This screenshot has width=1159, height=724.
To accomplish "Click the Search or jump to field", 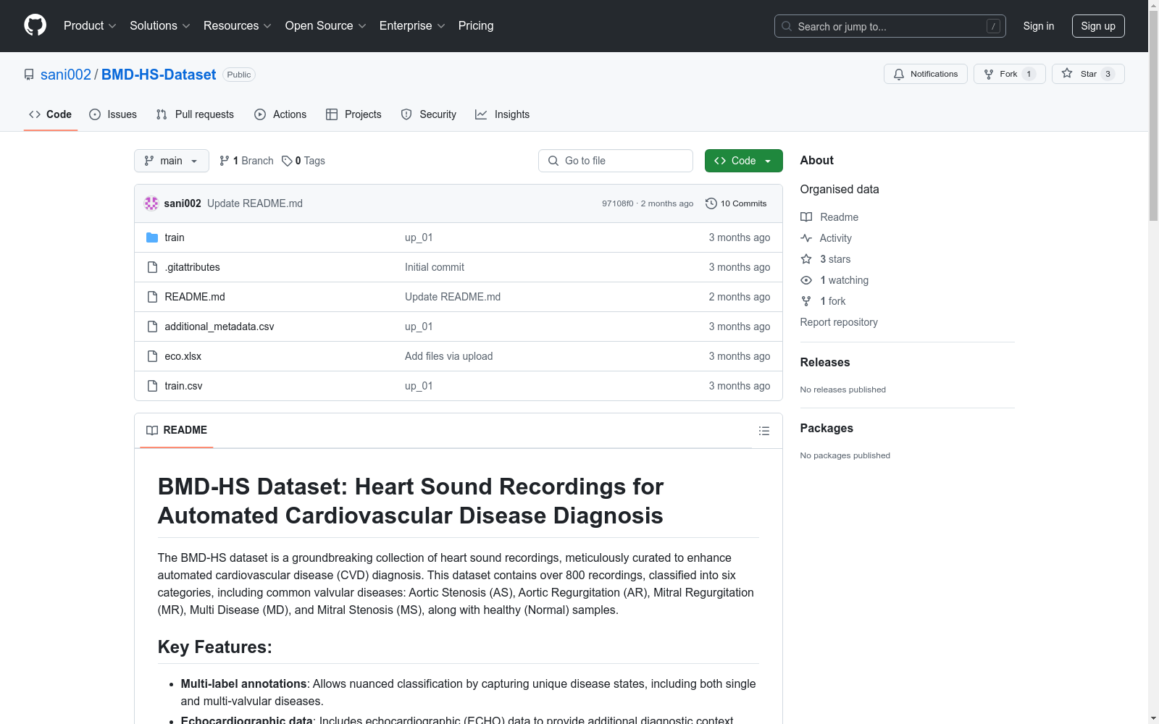I will click(x=890, y=26).
